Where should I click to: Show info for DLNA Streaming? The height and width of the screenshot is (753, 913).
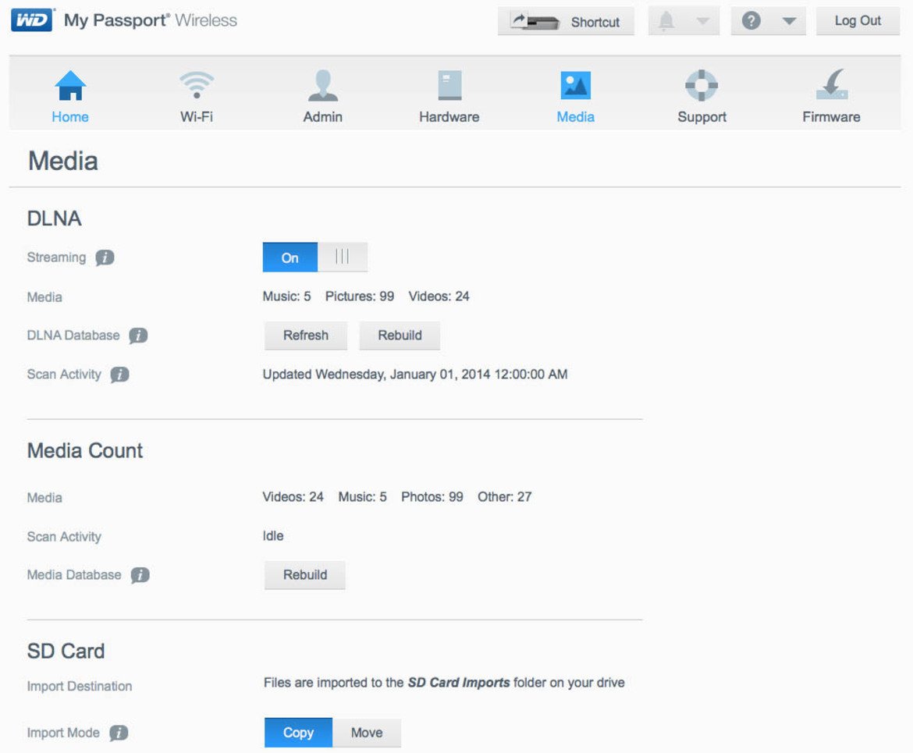click(105, 258)
